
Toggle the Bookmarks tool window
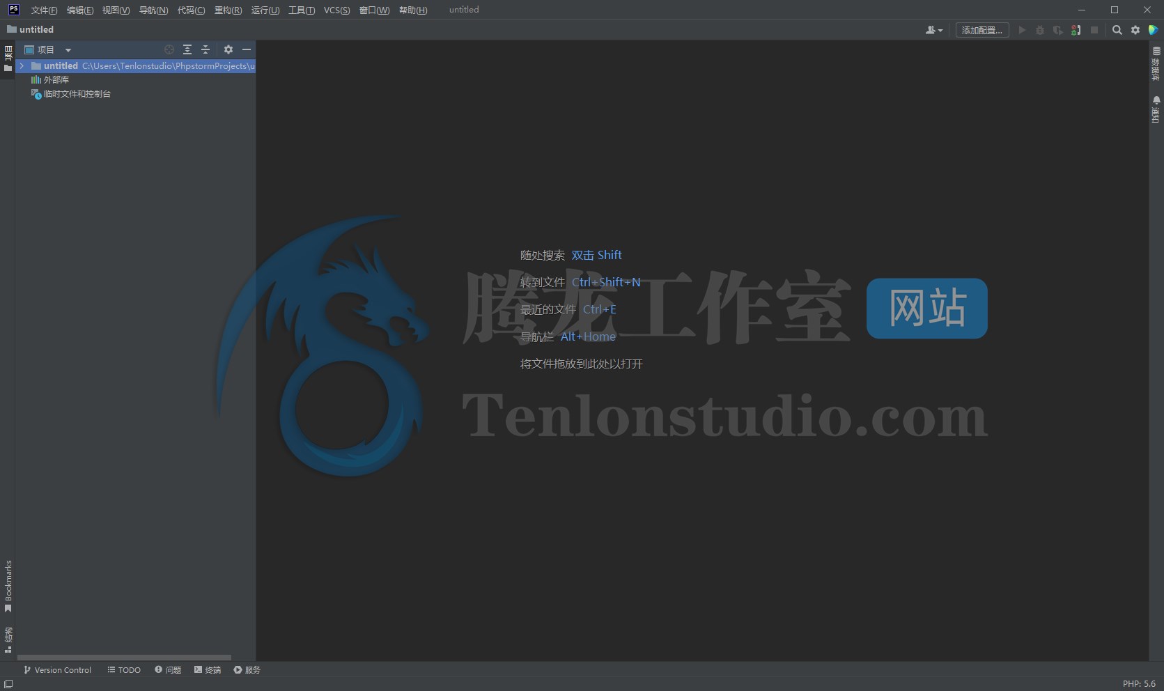pos(8,585)
